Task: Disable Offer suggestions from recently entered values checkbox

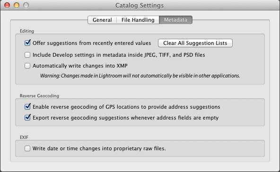Action: point(27,43)
